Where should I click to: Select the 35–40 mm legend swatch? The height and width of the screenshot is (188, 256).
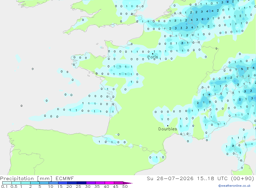pyautogui.click(x=100, y=183)
